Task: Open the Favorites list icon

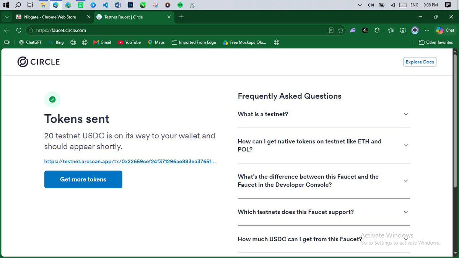Action: pos(391,30)
